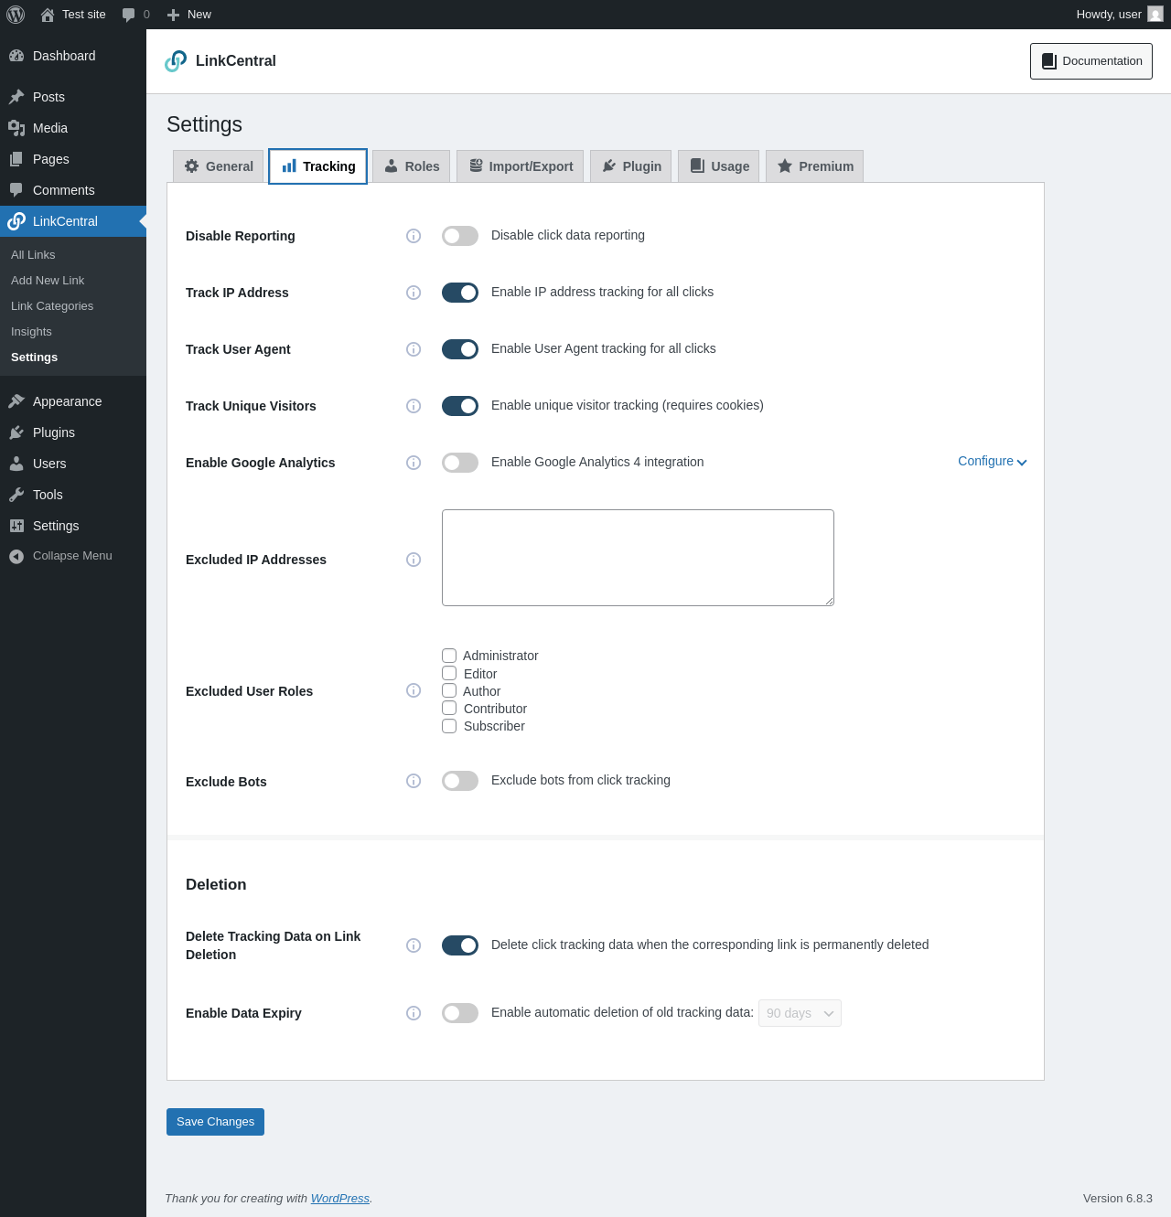
Task: Click the Save Changes button
Action: tap(215, 1122)
